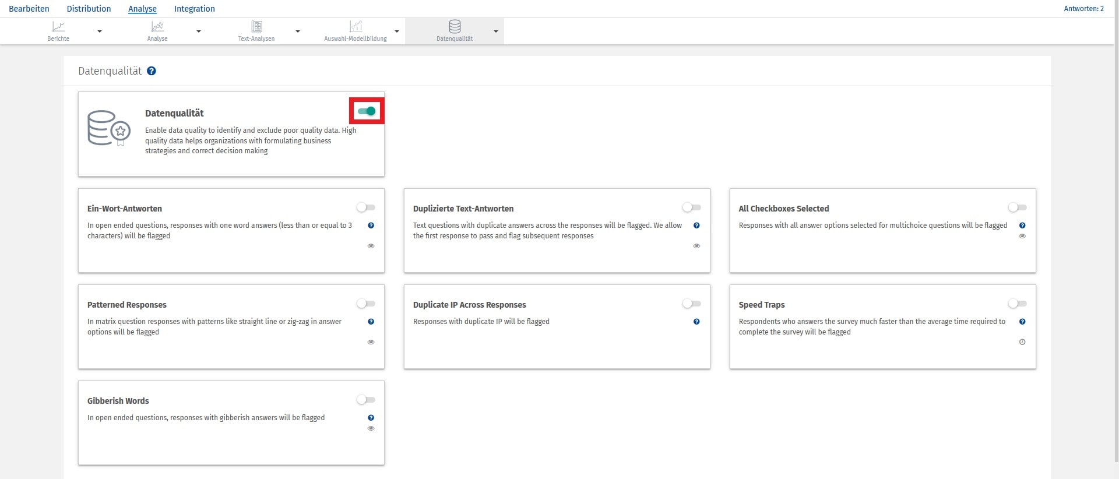This screenshot has width=1119, height=479.
Task: Enable the Patterned Responses switch
Action: point(366,304)
